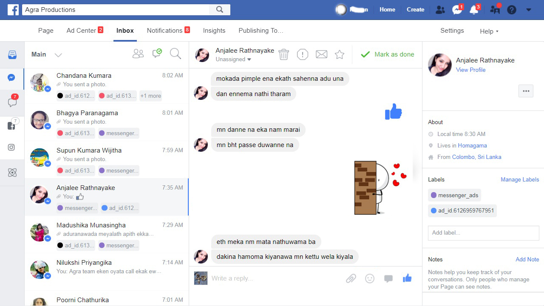The height and width of the screenshot is (306, 544).
Task: Switch to the Page tab
Action: (46, 31)
